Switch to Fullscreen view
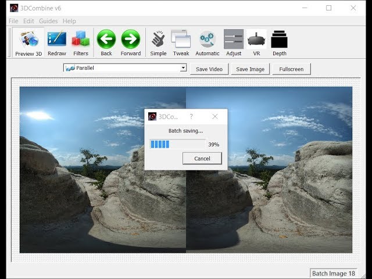Screen dimensions: 372x279 (x=291, y=69)
